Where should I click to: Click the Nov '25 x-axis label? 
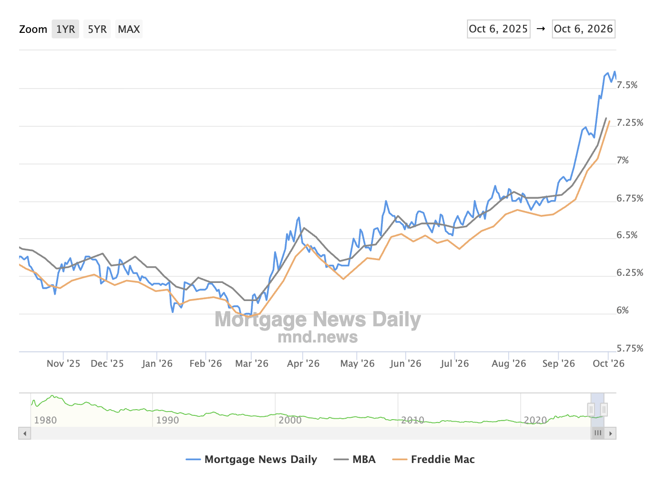pyautogui.click(x=63, y=363)
